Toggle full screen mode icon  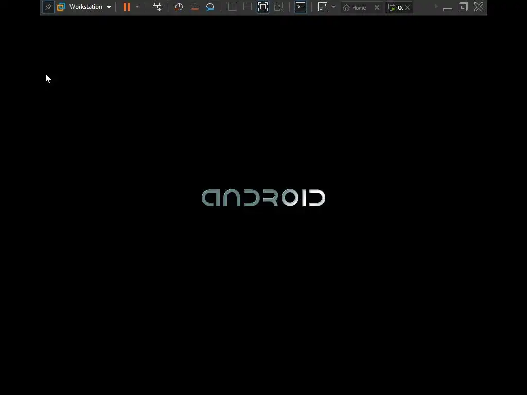[x=263, y=7]
